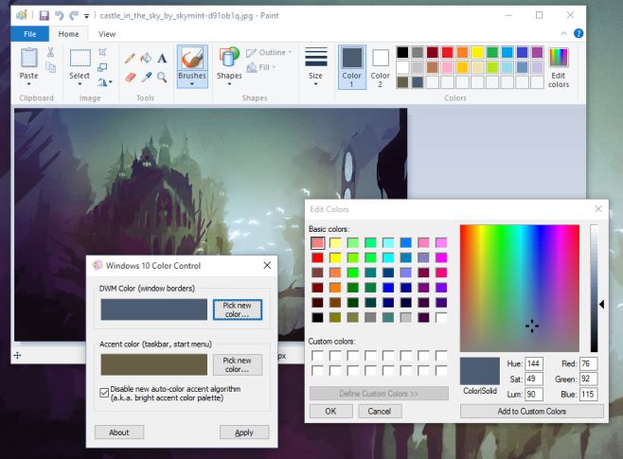Viewport: 623px width, 459px height.
Task: Click Pick new color for Accent color
Action: point(238,364)
